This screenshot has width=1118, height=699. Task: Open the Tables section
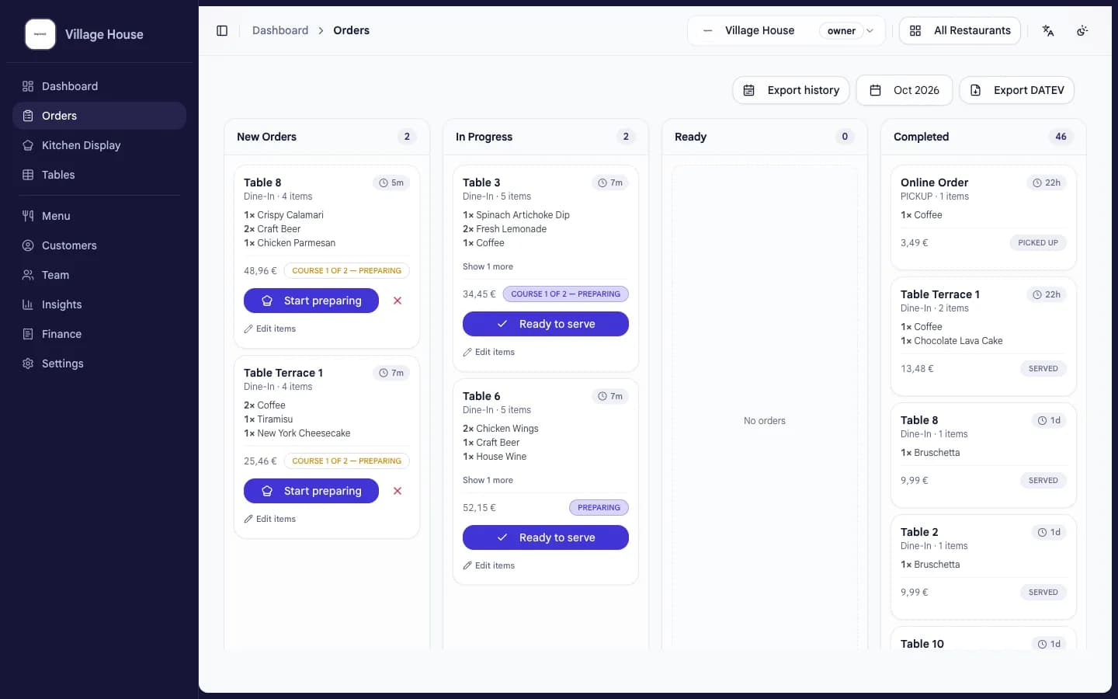(x=99, y=175)
